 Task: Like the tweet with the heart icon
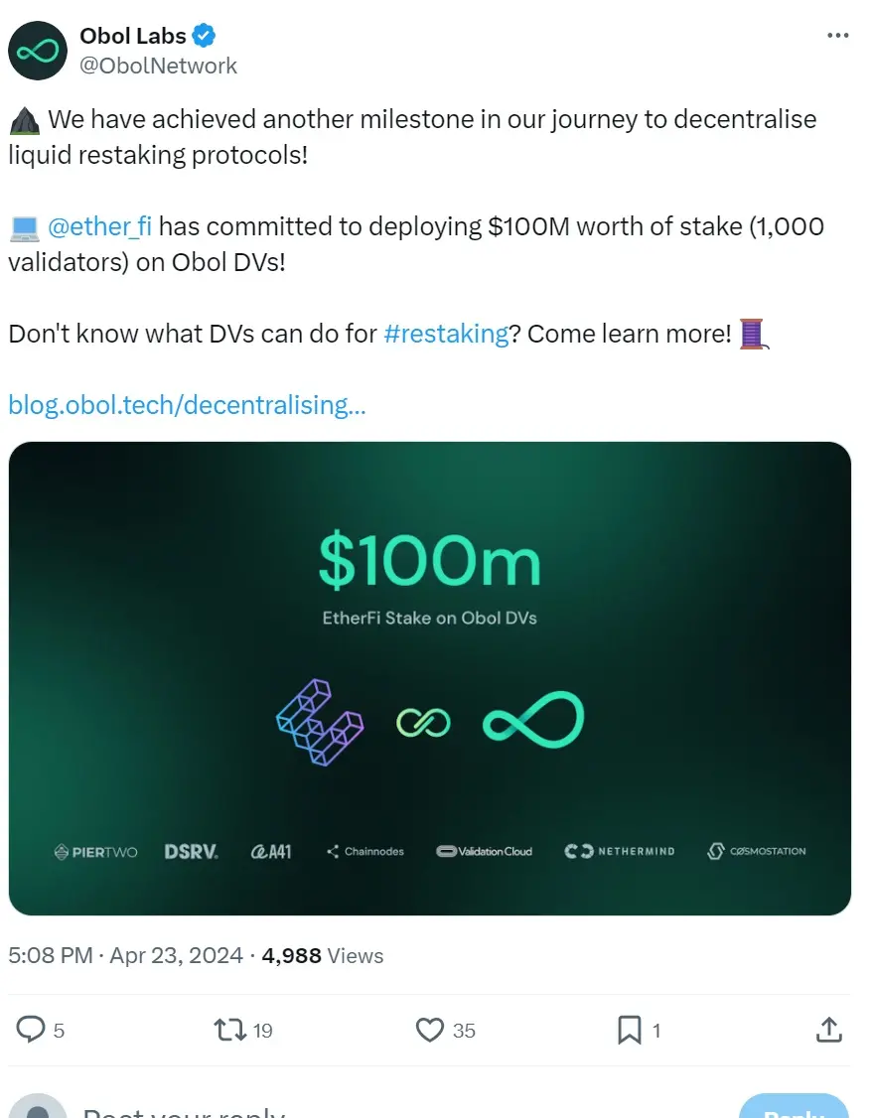(431, 1030)
